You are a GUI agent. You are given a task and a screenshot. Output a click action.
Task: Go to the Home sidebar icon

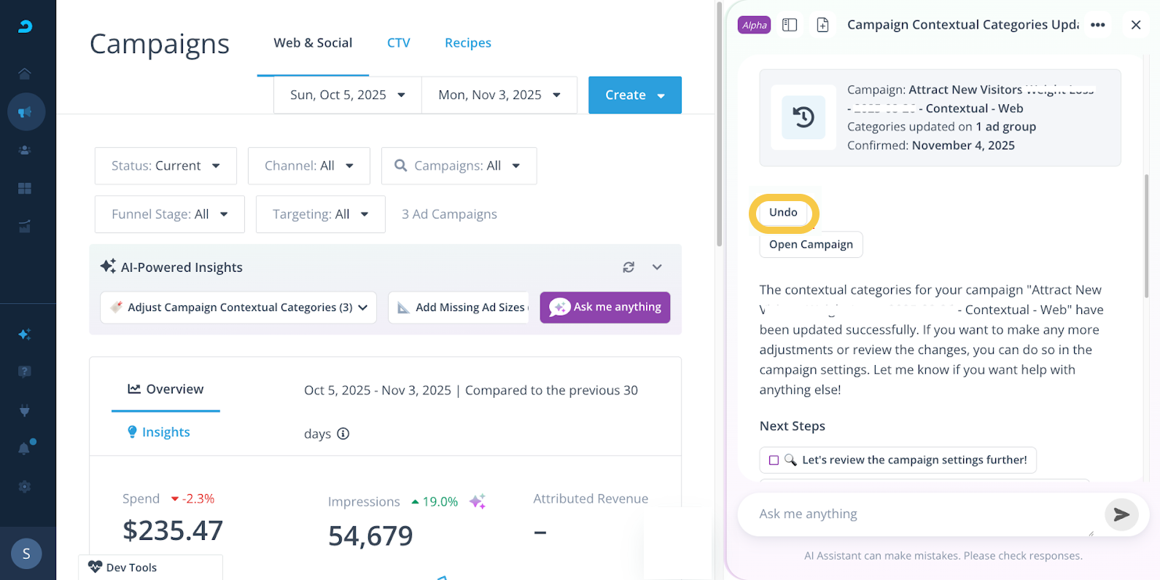[25, 74]
